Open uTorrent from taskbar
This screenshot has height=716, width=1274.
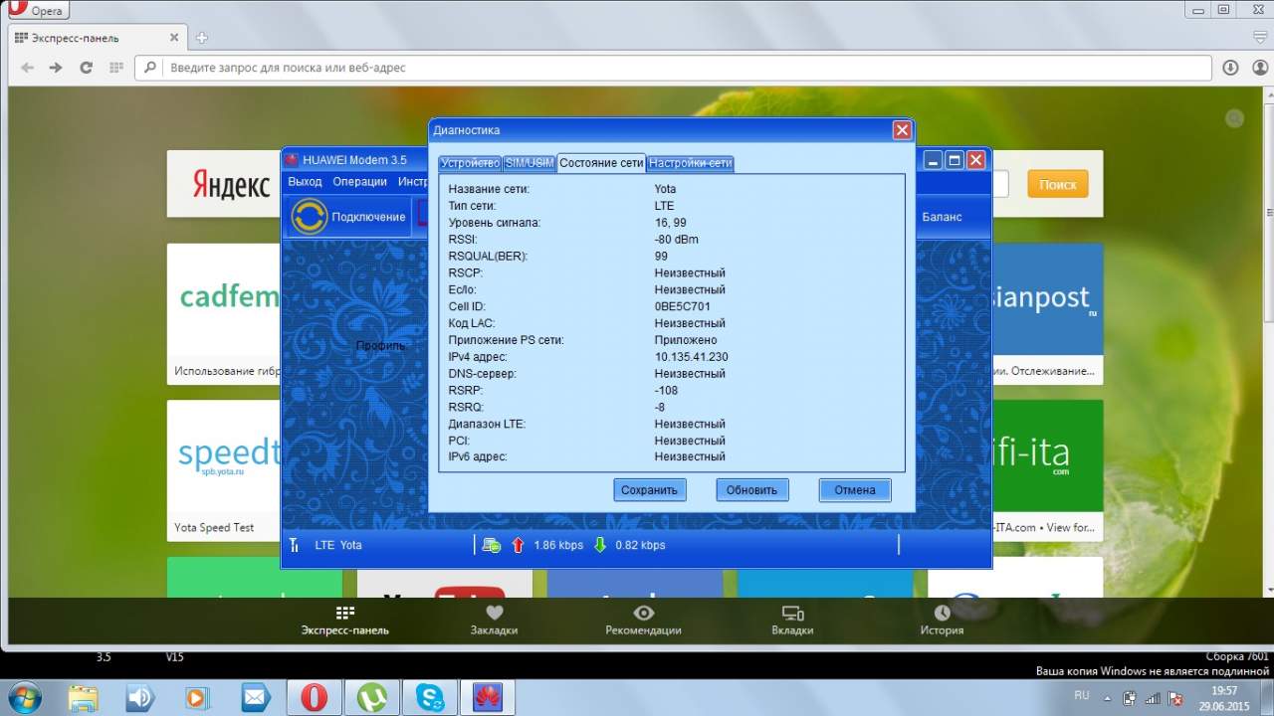tap(371, 697)
